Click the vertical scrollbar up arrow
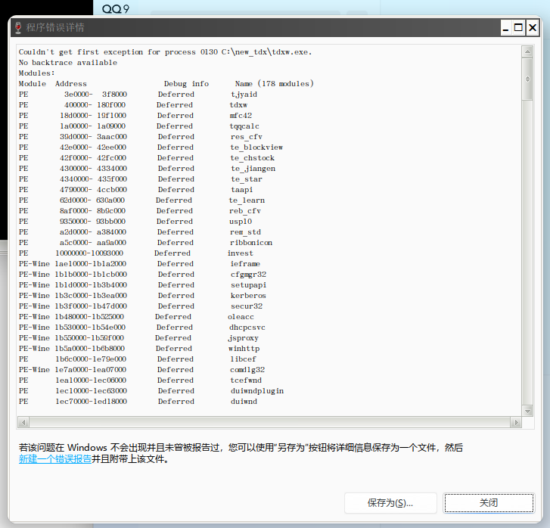The height and width of the screenshot is (528, 550). coord(527,52)
